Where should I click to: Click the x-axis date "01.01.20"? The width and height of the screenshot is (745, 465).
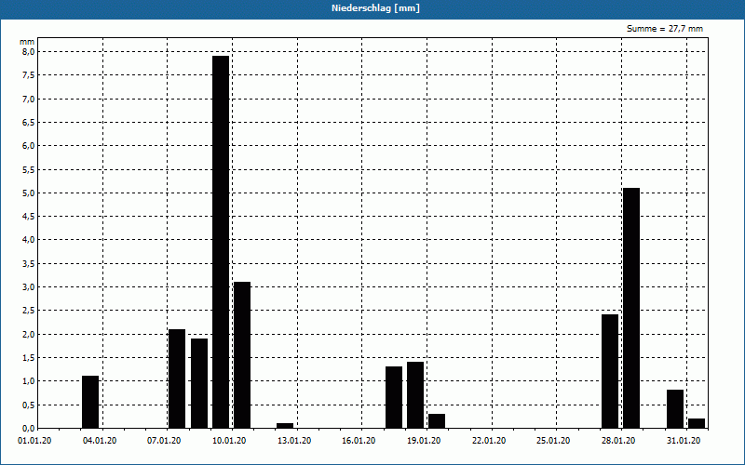[x=34, y=441]
